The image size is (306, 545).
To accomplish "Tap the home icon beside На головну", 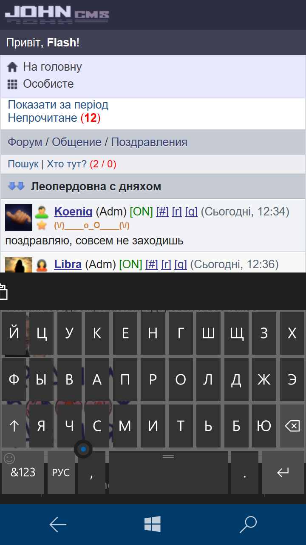I will point(12,67).
